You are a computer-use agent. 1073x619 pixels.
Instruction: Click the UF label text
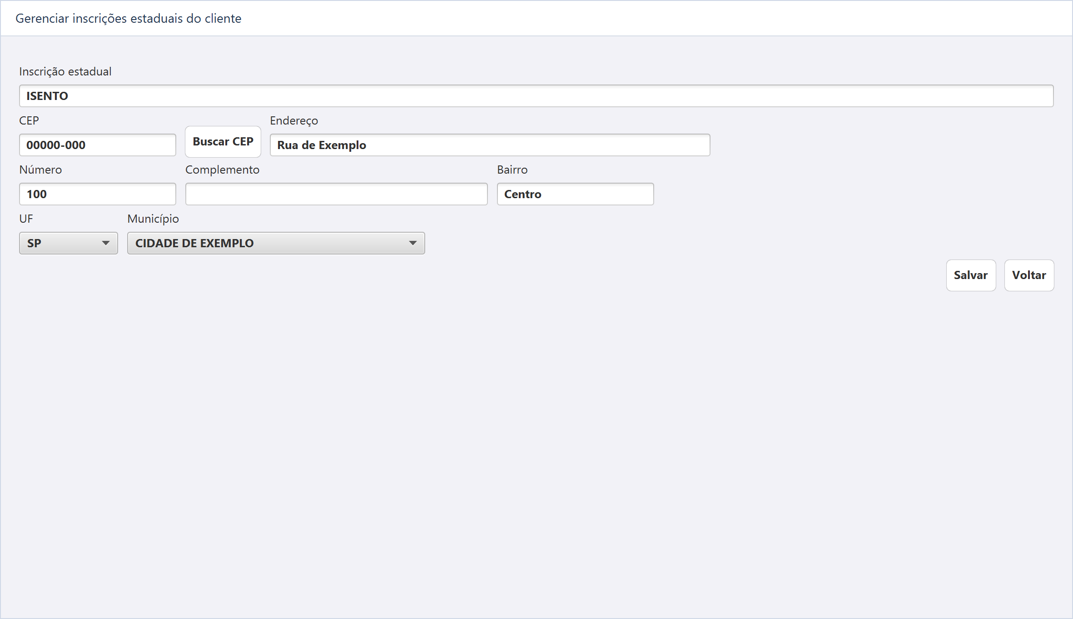26,219
